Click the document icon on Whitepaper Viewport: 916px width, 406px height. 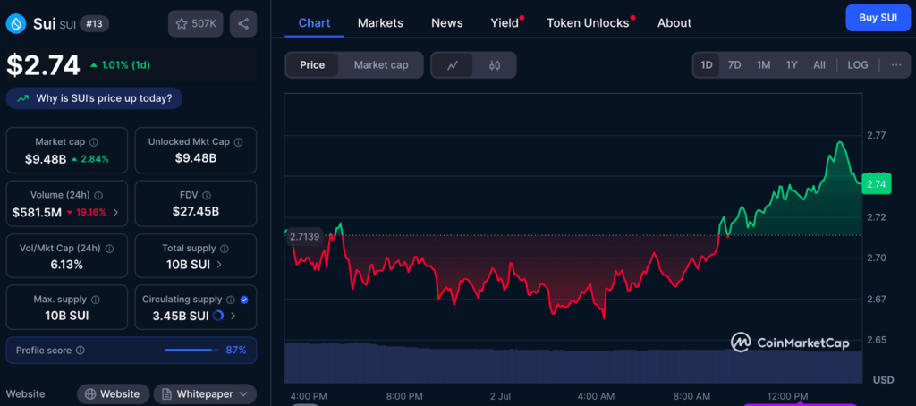click(x=166, y=394)
